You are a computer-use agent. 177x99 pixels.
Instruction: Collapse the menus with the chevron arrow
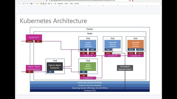(x=161, y=4)
